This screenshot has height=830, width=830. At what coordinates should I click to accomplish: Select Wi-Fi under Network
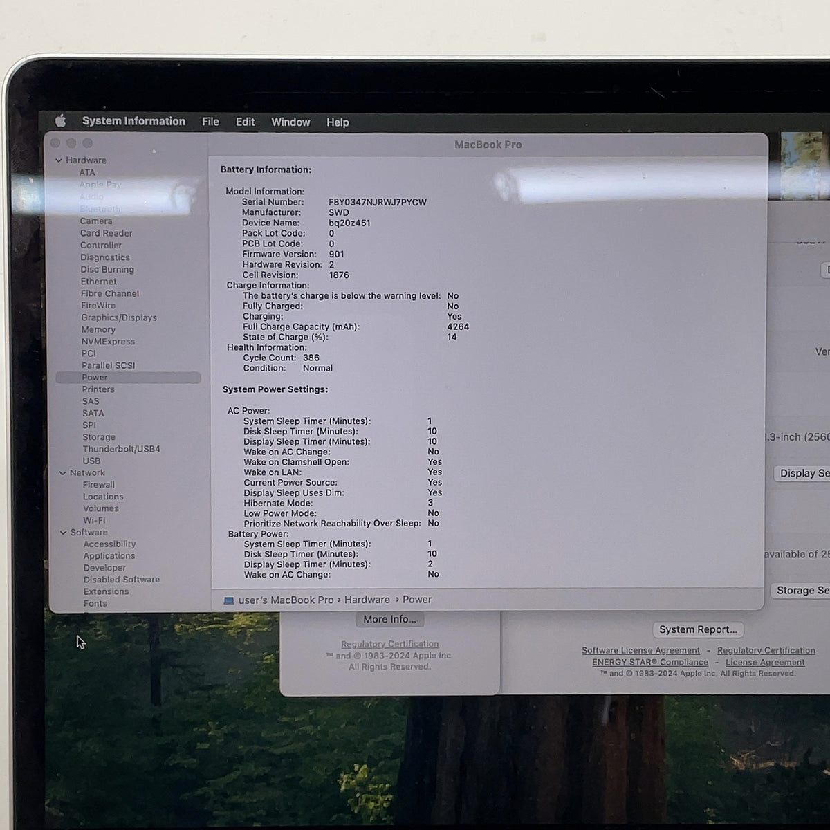coord(94,520)
